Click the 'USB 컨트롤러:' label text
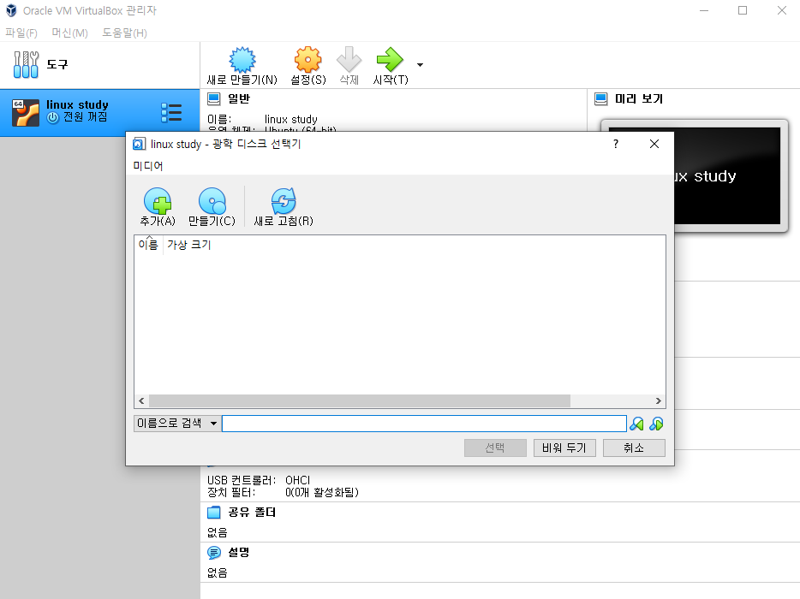The image size is (800, 599). 242,480
